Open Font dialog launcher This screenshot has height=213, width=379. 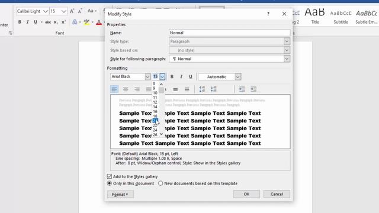pyautogui.click(x=10, y=33)
